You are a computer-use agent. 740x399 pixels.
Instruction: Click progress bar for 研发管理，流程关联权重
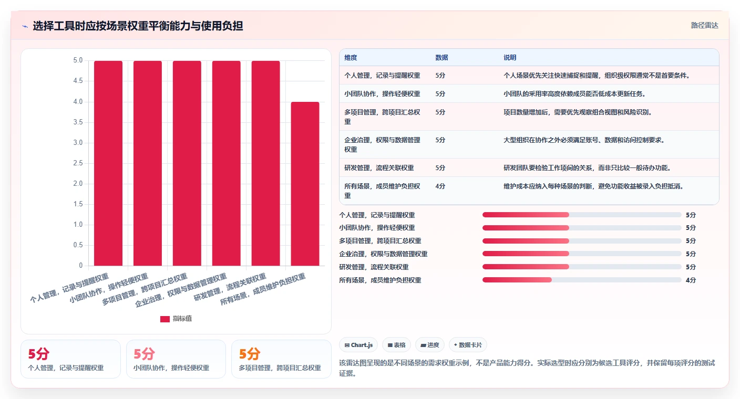582,267
